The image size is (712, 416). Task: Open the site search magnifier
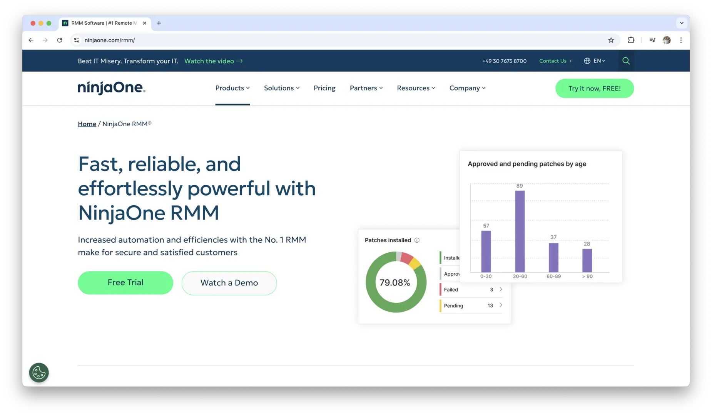(x=626, y=61)
